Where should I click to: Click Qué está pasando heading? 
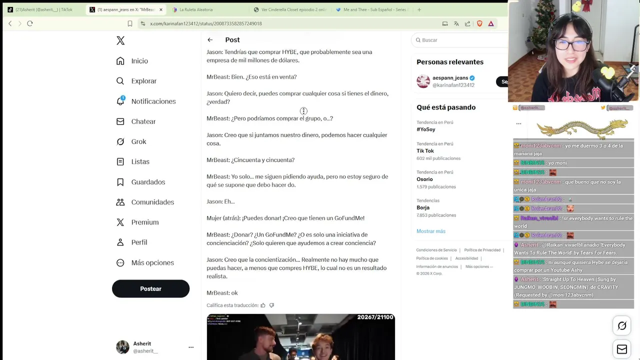(446, 107)
